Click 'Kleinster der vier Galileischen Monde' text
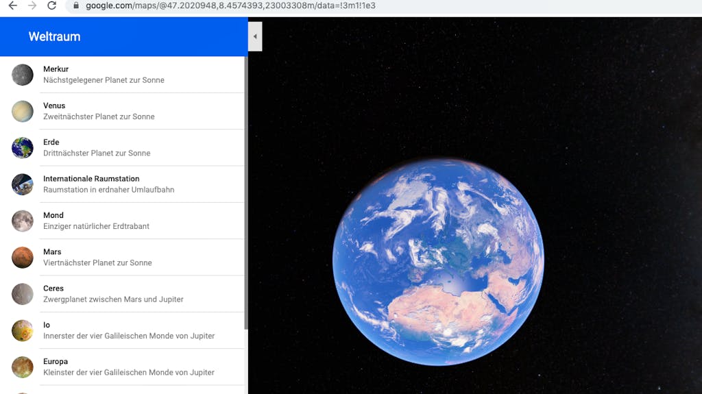 [x=102, y=373]
